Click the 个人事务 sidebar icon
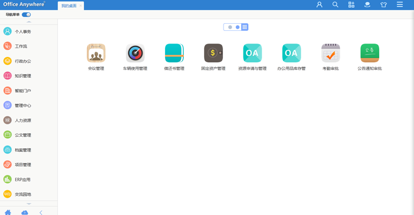The width and height of the screenshot is (414, 215). click(x=7, y=31)
